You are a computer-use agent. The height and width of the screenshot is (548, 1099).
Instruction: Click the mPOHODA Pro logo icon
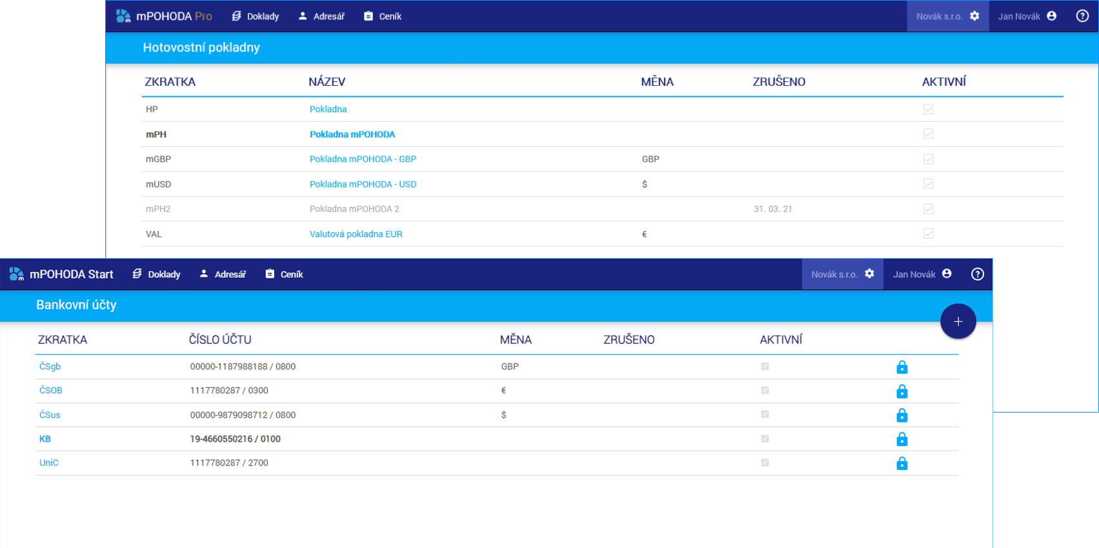(x=123, y=16)
